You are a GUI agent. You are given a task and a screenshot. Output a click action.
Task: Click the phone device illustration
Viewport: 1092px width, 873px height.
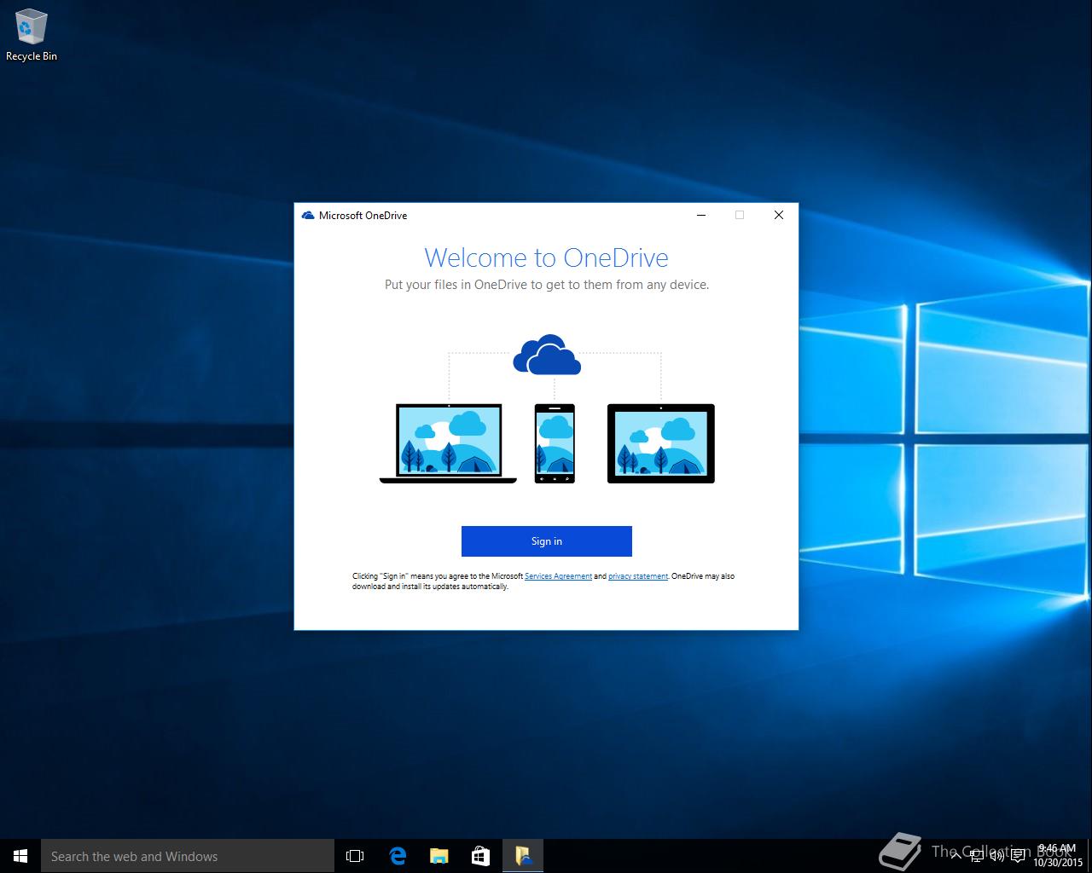pyautogui.click(x=555, y=443)
